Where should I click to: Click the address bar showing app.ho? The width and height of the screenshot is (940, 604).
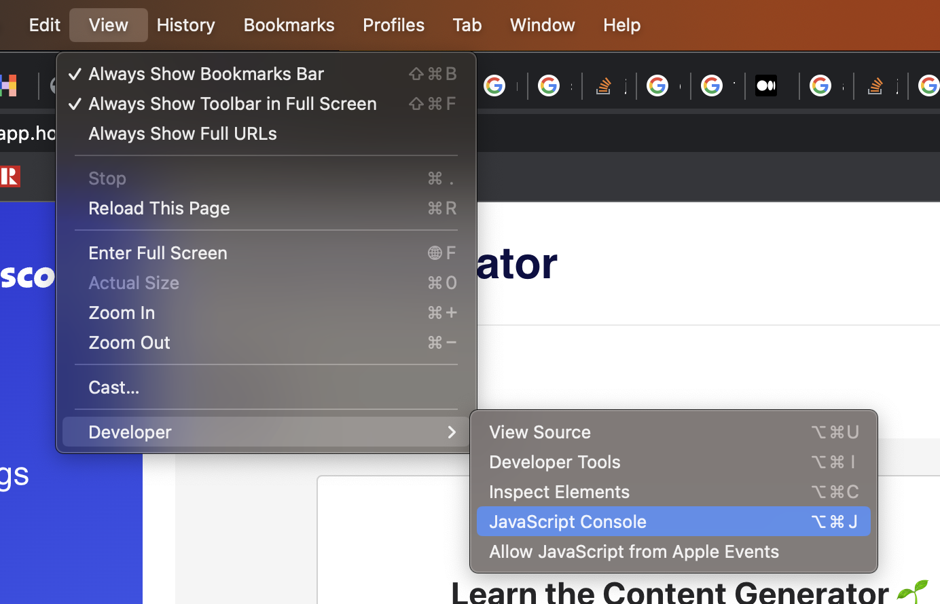click(x=27, y=133)
